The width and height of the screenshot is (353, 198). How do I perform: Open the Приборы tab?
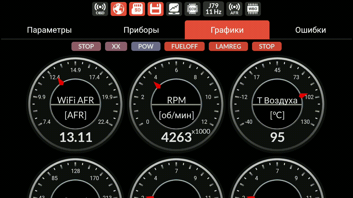(141, 30)
